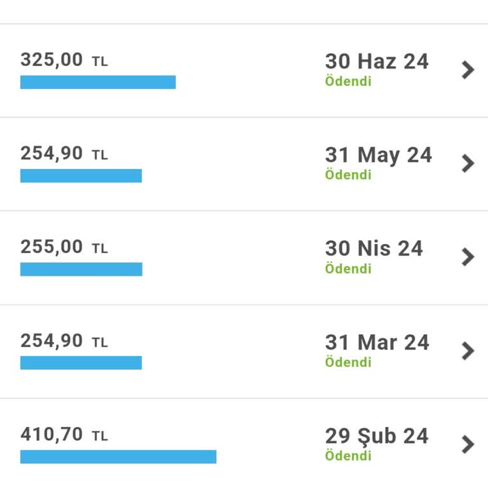This screenshot has width=488, height=488.
Task: Expand the 31 Mar 24 bill arrow
Action: coord(468,351)
